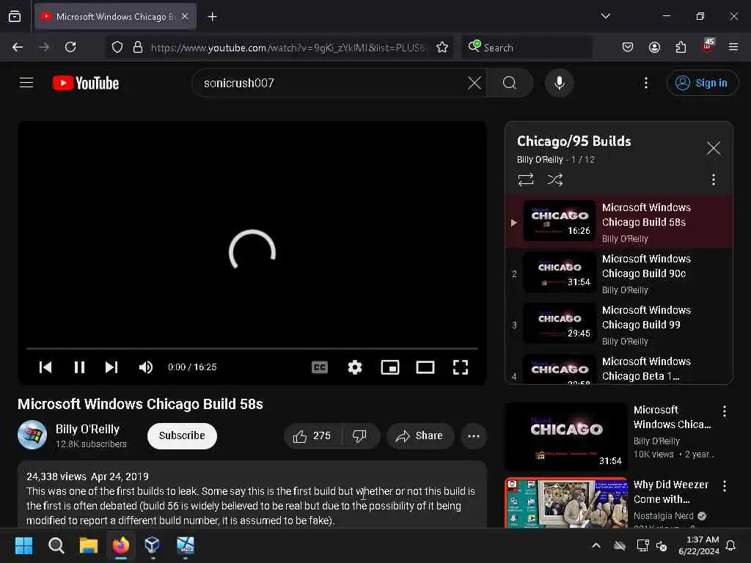Focus the Firefox URL address bar
This screenshot has height=563, width=751.
coord(287,48)
